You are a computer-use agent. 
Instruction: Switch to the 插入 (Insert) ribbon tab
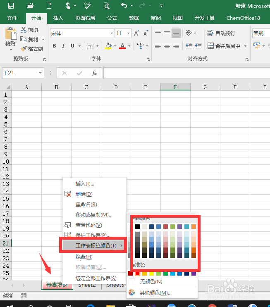[58, 18]
